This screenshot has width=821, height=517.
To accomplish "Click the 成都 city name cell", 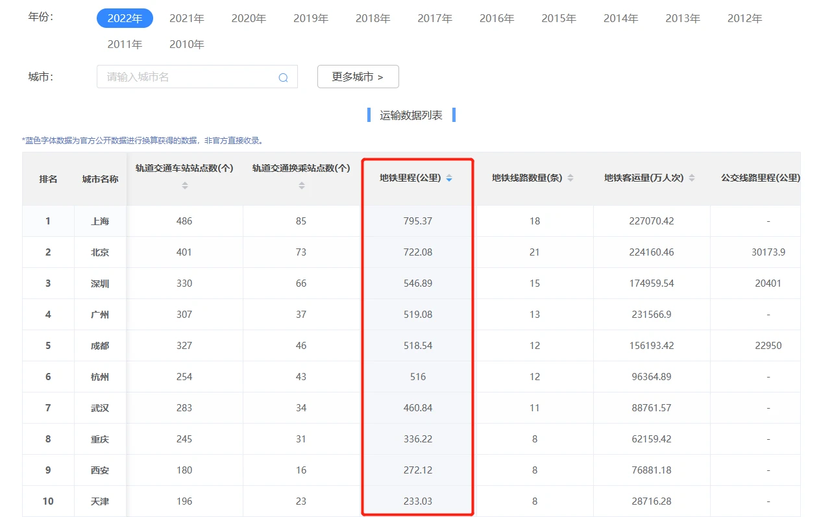I will click(101, 346).
